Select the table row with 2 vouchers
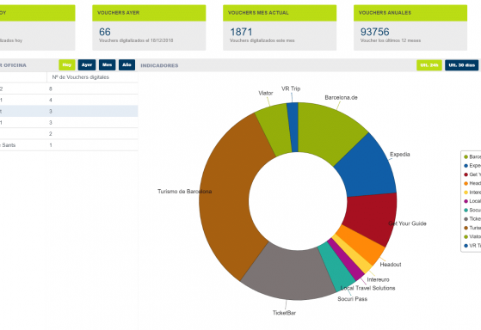The image size is (481, 330). click(69, 133)
